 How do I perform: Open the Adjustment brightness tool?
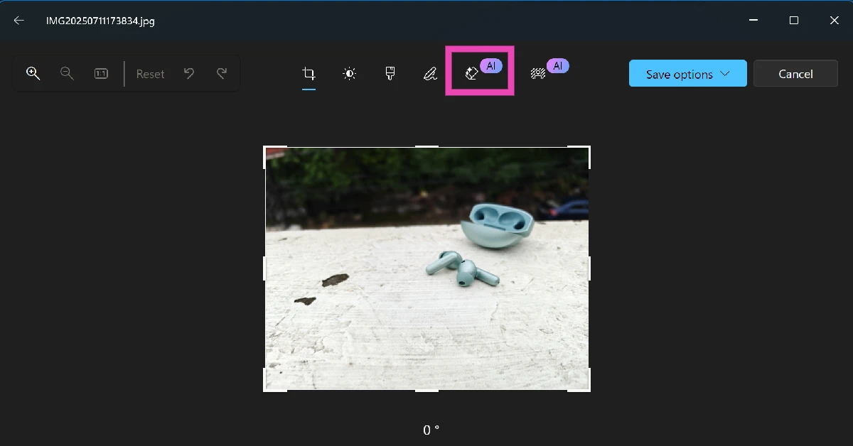[x=349, y=74]
